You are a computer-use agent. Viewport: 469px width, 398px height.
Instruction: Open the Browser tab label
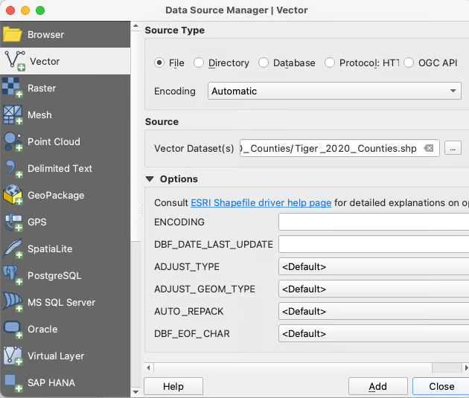(45, 35)
